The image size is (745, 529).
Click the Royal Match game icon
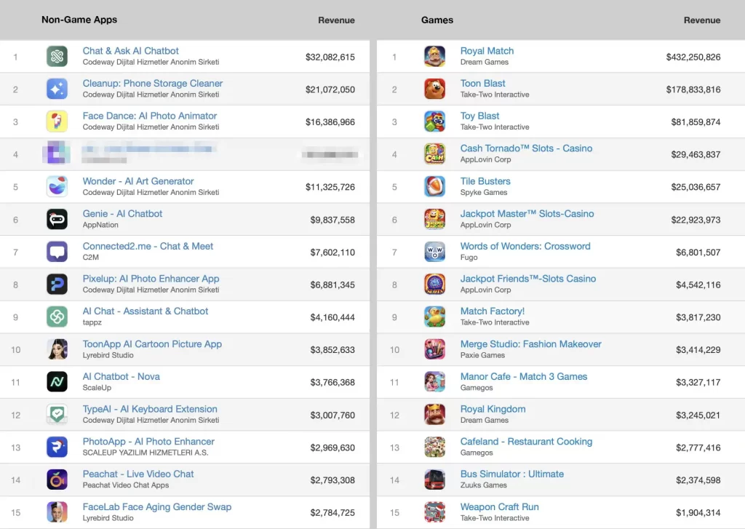coord(434,56)
